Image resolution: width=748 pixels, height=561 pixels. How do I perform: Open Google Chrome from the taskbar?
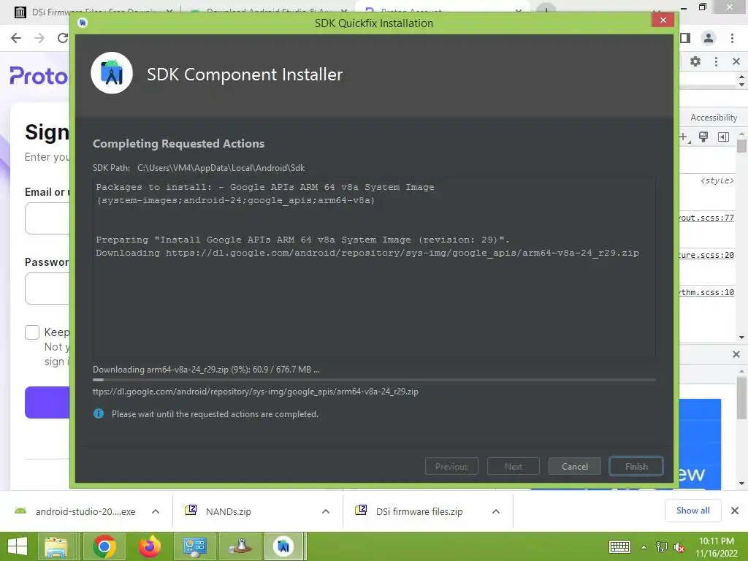(104, 546)
